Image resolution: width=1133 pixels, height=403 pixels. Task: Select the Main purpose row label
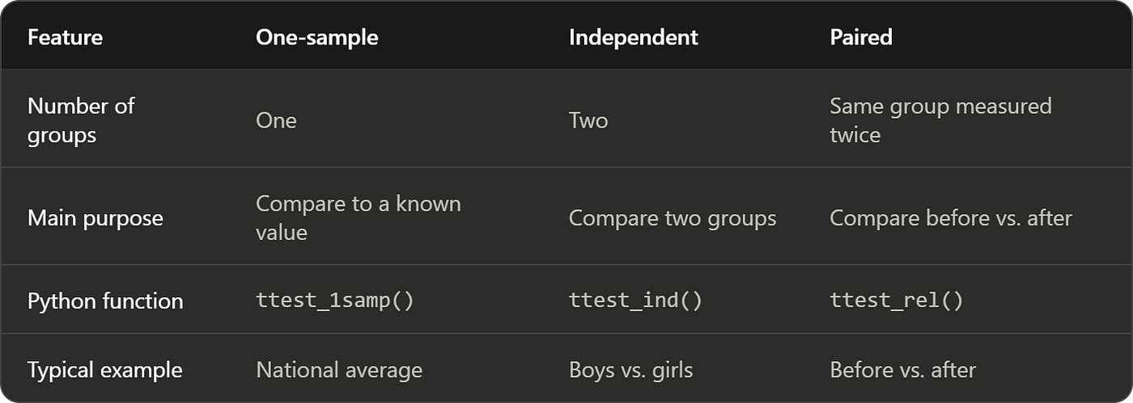tap(95, 218)
